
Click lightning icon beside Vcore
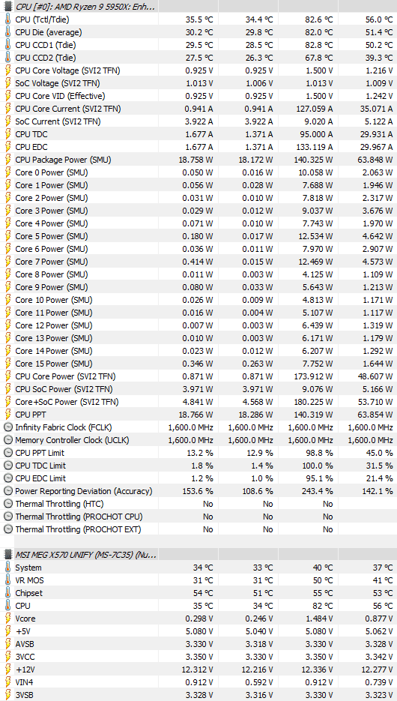[7, 619]
